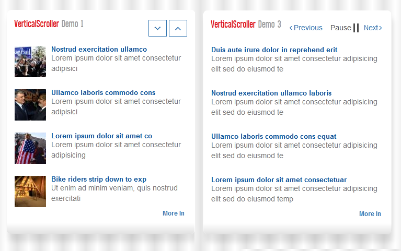Open the golden tent thumbnail

coord(30,192)
